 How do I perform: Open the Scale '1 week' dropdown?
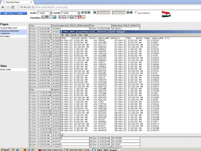(45, 13)
